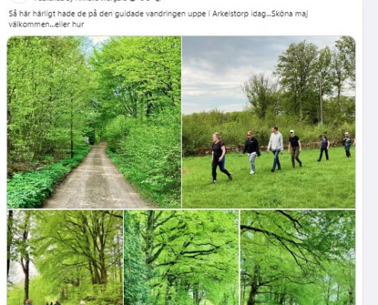Click the post caption mentioning Arkelstorp

pos(158,19)
